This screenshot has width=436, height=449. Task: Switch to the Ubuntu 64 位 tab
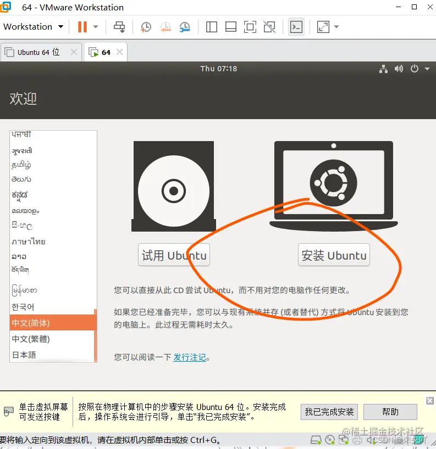(x=38, y=52)
